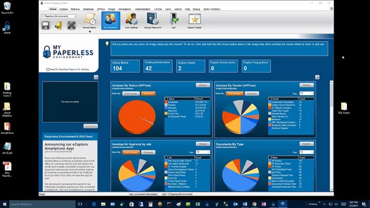
Task: Select the My Paperless icon
Action: pyautogui.click(x=110, y=21)
